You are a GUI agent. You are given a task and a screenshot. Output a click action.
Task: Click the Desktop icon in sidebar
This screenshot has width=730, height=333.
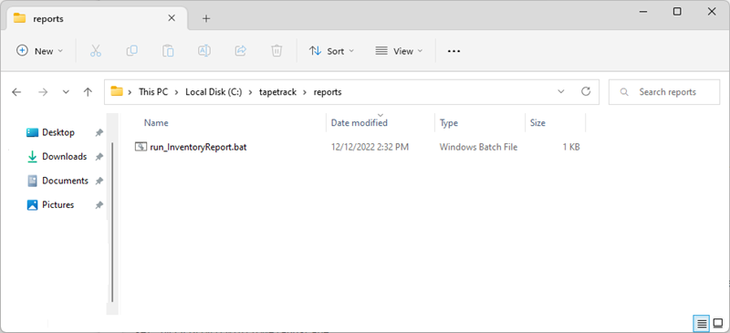tap(32, 132)
